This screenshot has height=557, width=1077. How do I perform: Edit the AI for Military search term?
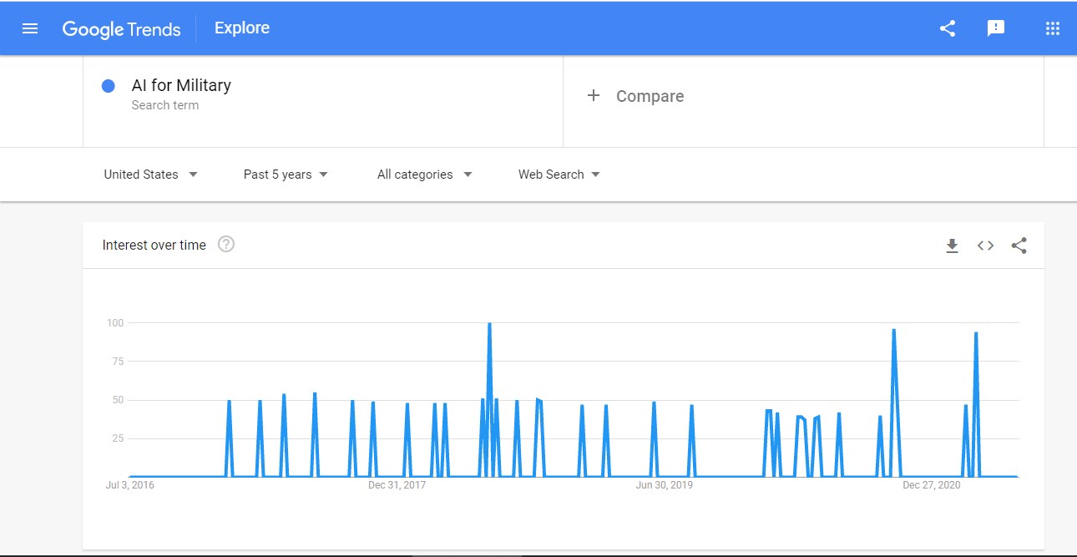pyautogui.click(x=181, y=85)
